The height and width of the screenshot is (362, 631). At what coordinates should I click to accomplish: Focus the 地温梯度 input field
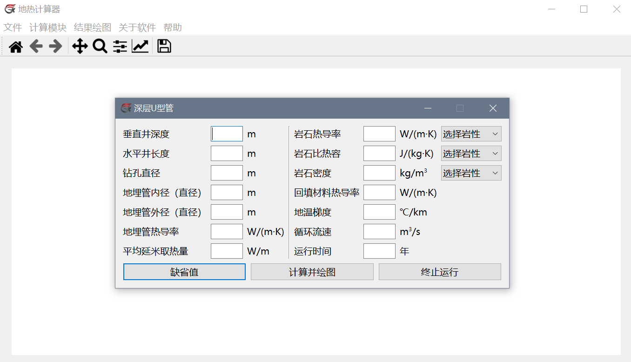coord(379,212)
